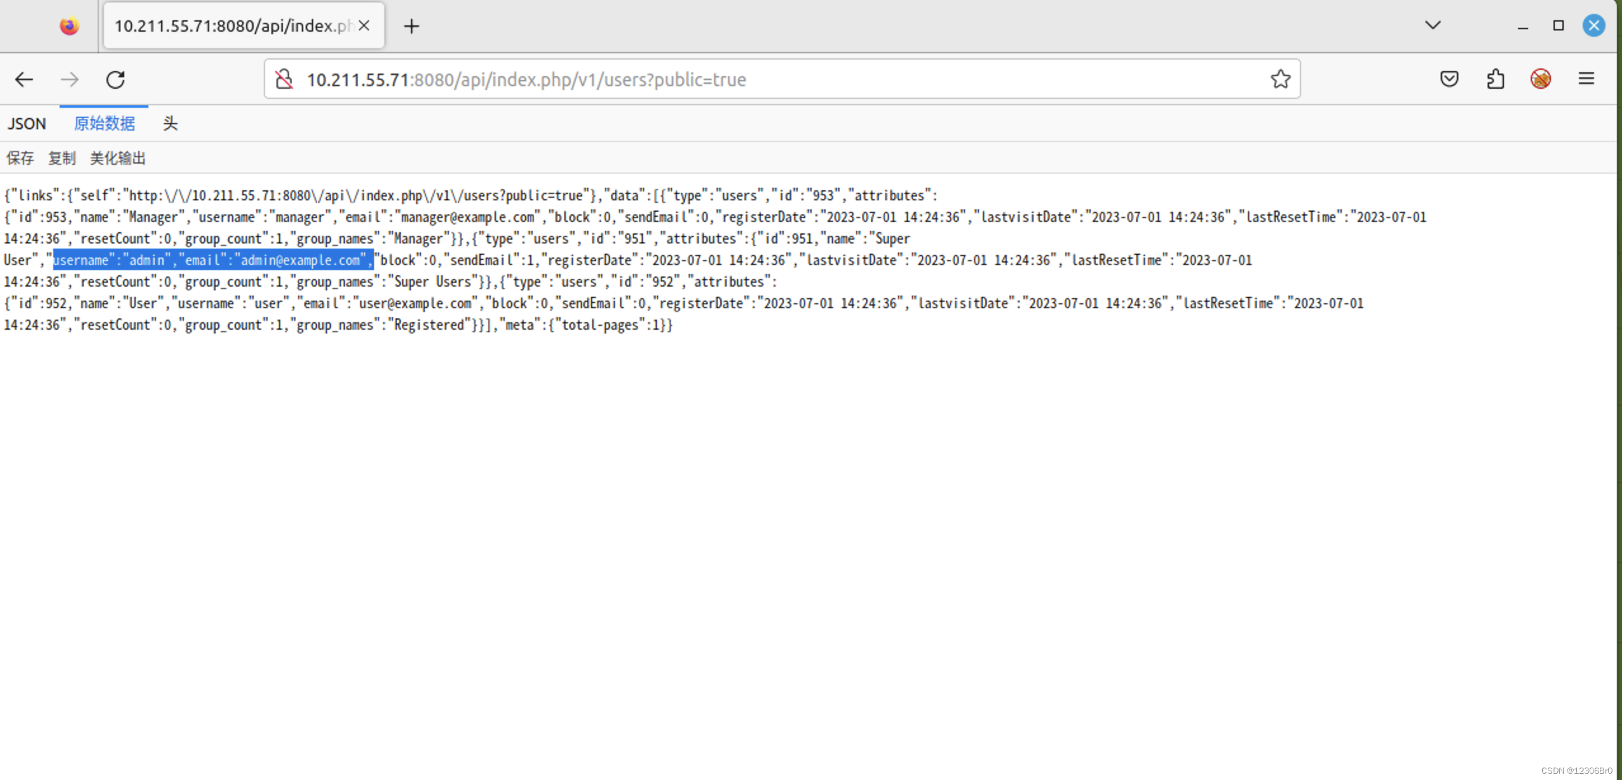This screenshot has width=1622, height=780.
Task: Click the highlighted admin username text
Action: coord(147,260)
